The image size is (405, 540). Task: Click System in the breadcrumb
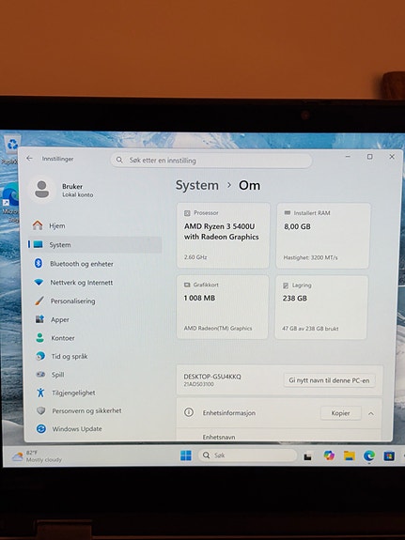(x=197, y=185)
